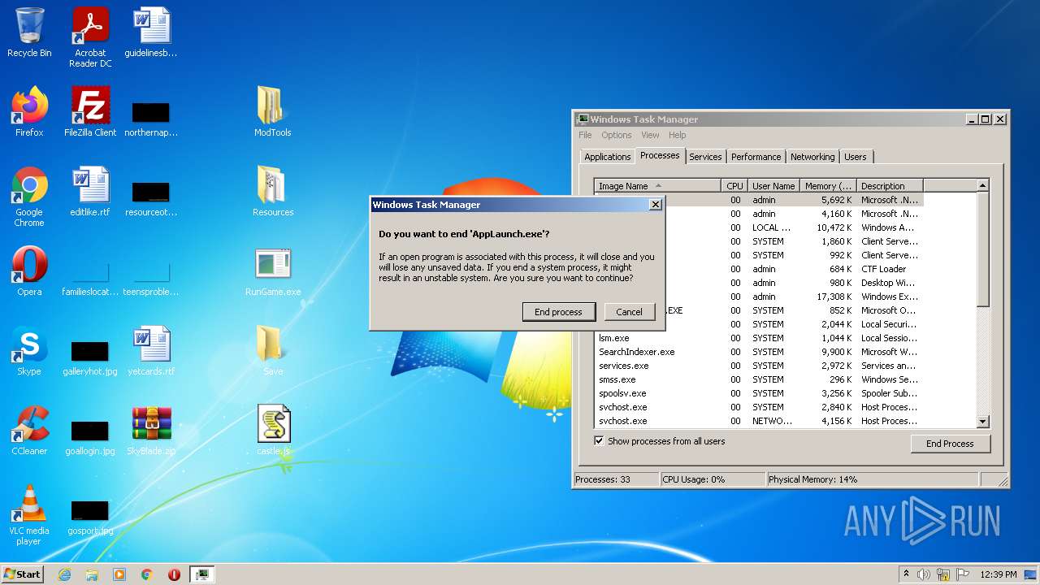Switch to the Users tab
The height and width of the screenshot is (585, 1040).
(856, 157)
